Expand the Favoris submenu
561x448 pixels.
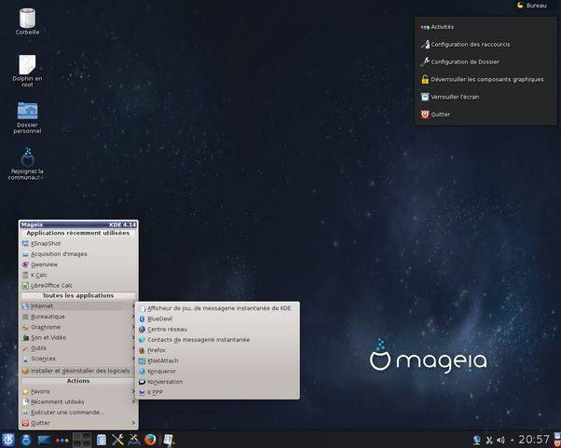click(x=78, y=391)
